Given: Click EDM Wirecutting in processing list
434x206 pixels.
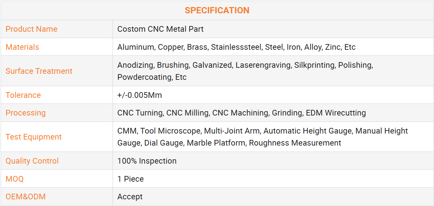Looking at the screenshot, I should tap(336, 113).
